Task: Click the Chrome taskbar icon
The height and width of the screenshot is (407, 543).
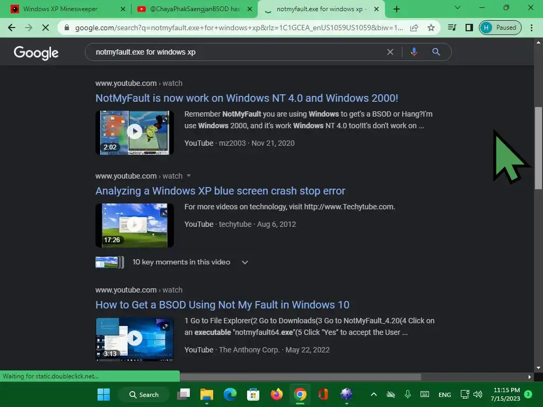Action: tap(300, 394)
